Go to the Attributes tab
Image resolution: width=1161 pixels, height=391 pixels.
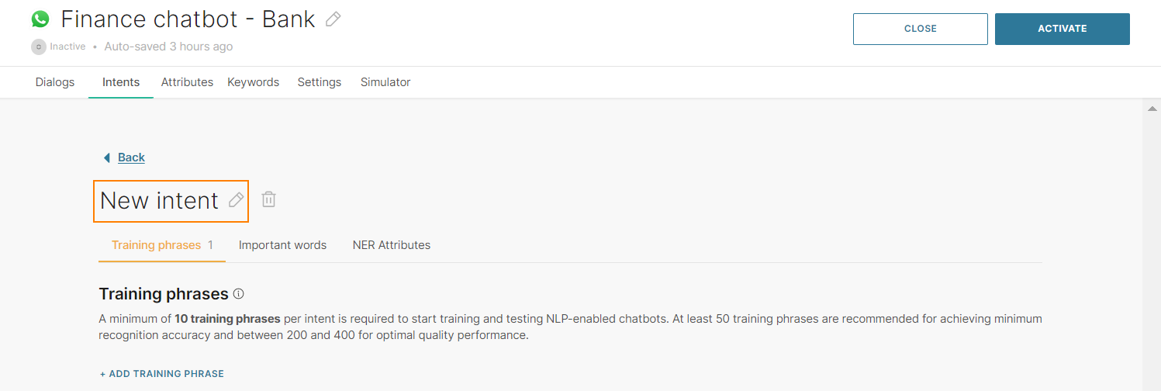(187, 82)
